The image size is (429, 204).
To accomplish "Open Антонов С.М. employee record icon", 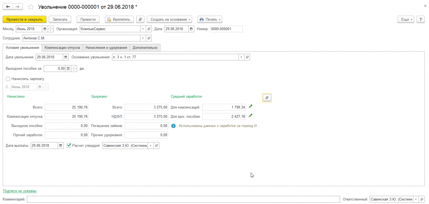I will pyautogui.click(x=148, y=38).
